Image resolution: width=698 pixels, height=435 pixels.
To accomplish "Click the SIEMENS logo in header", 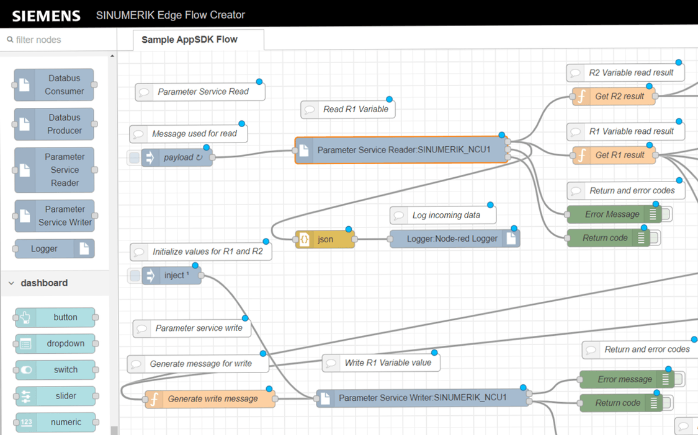I will [46, 16].
